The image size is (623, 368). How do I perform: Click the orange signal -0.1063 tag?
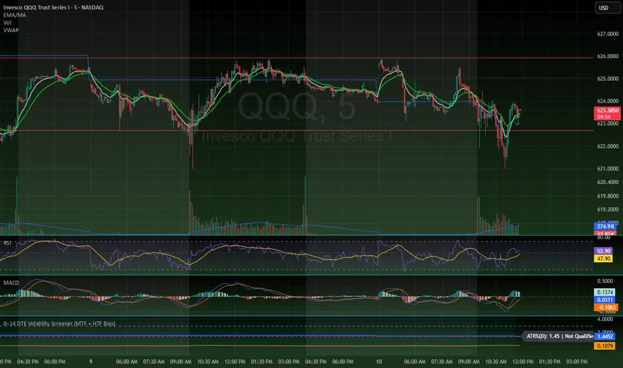[605, 307]
